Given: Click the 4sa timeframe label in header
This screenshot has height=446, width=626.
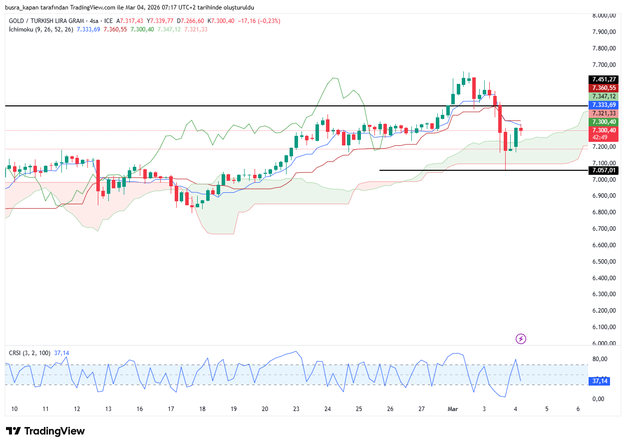Looking at the screenshot, I should (92, 21).
